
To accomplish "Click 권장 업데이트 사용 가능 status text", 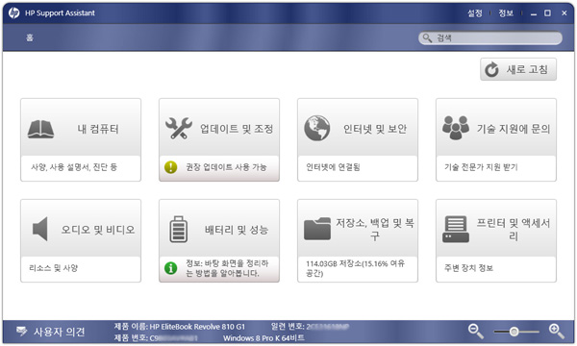I will [226, 167].
